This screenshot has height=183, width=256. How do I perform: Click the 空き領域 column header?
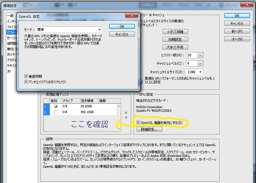pos(89,101)
